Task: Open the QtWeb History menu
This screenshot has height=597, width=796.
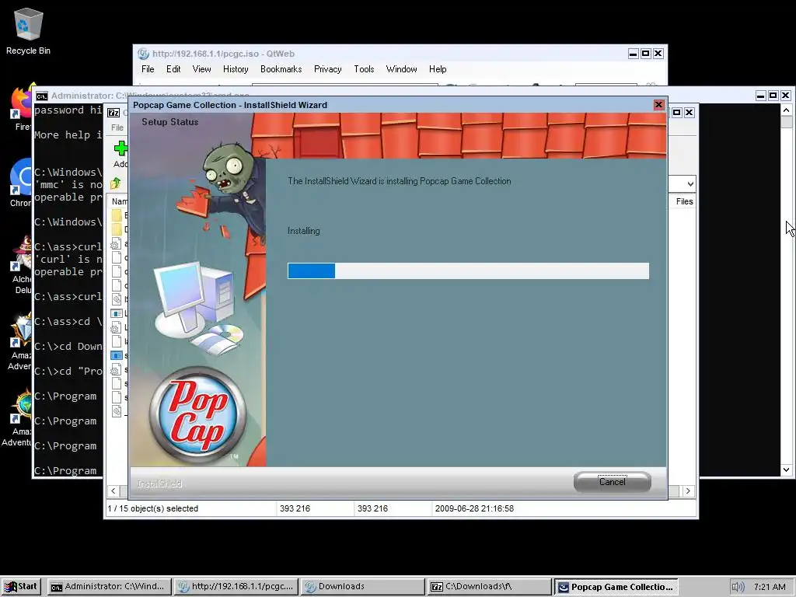Action: pyautogui.click(x=236, y=69)
